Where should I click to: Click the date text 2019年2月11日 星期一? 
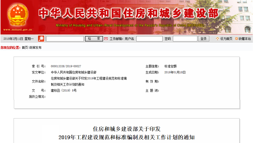19,39
